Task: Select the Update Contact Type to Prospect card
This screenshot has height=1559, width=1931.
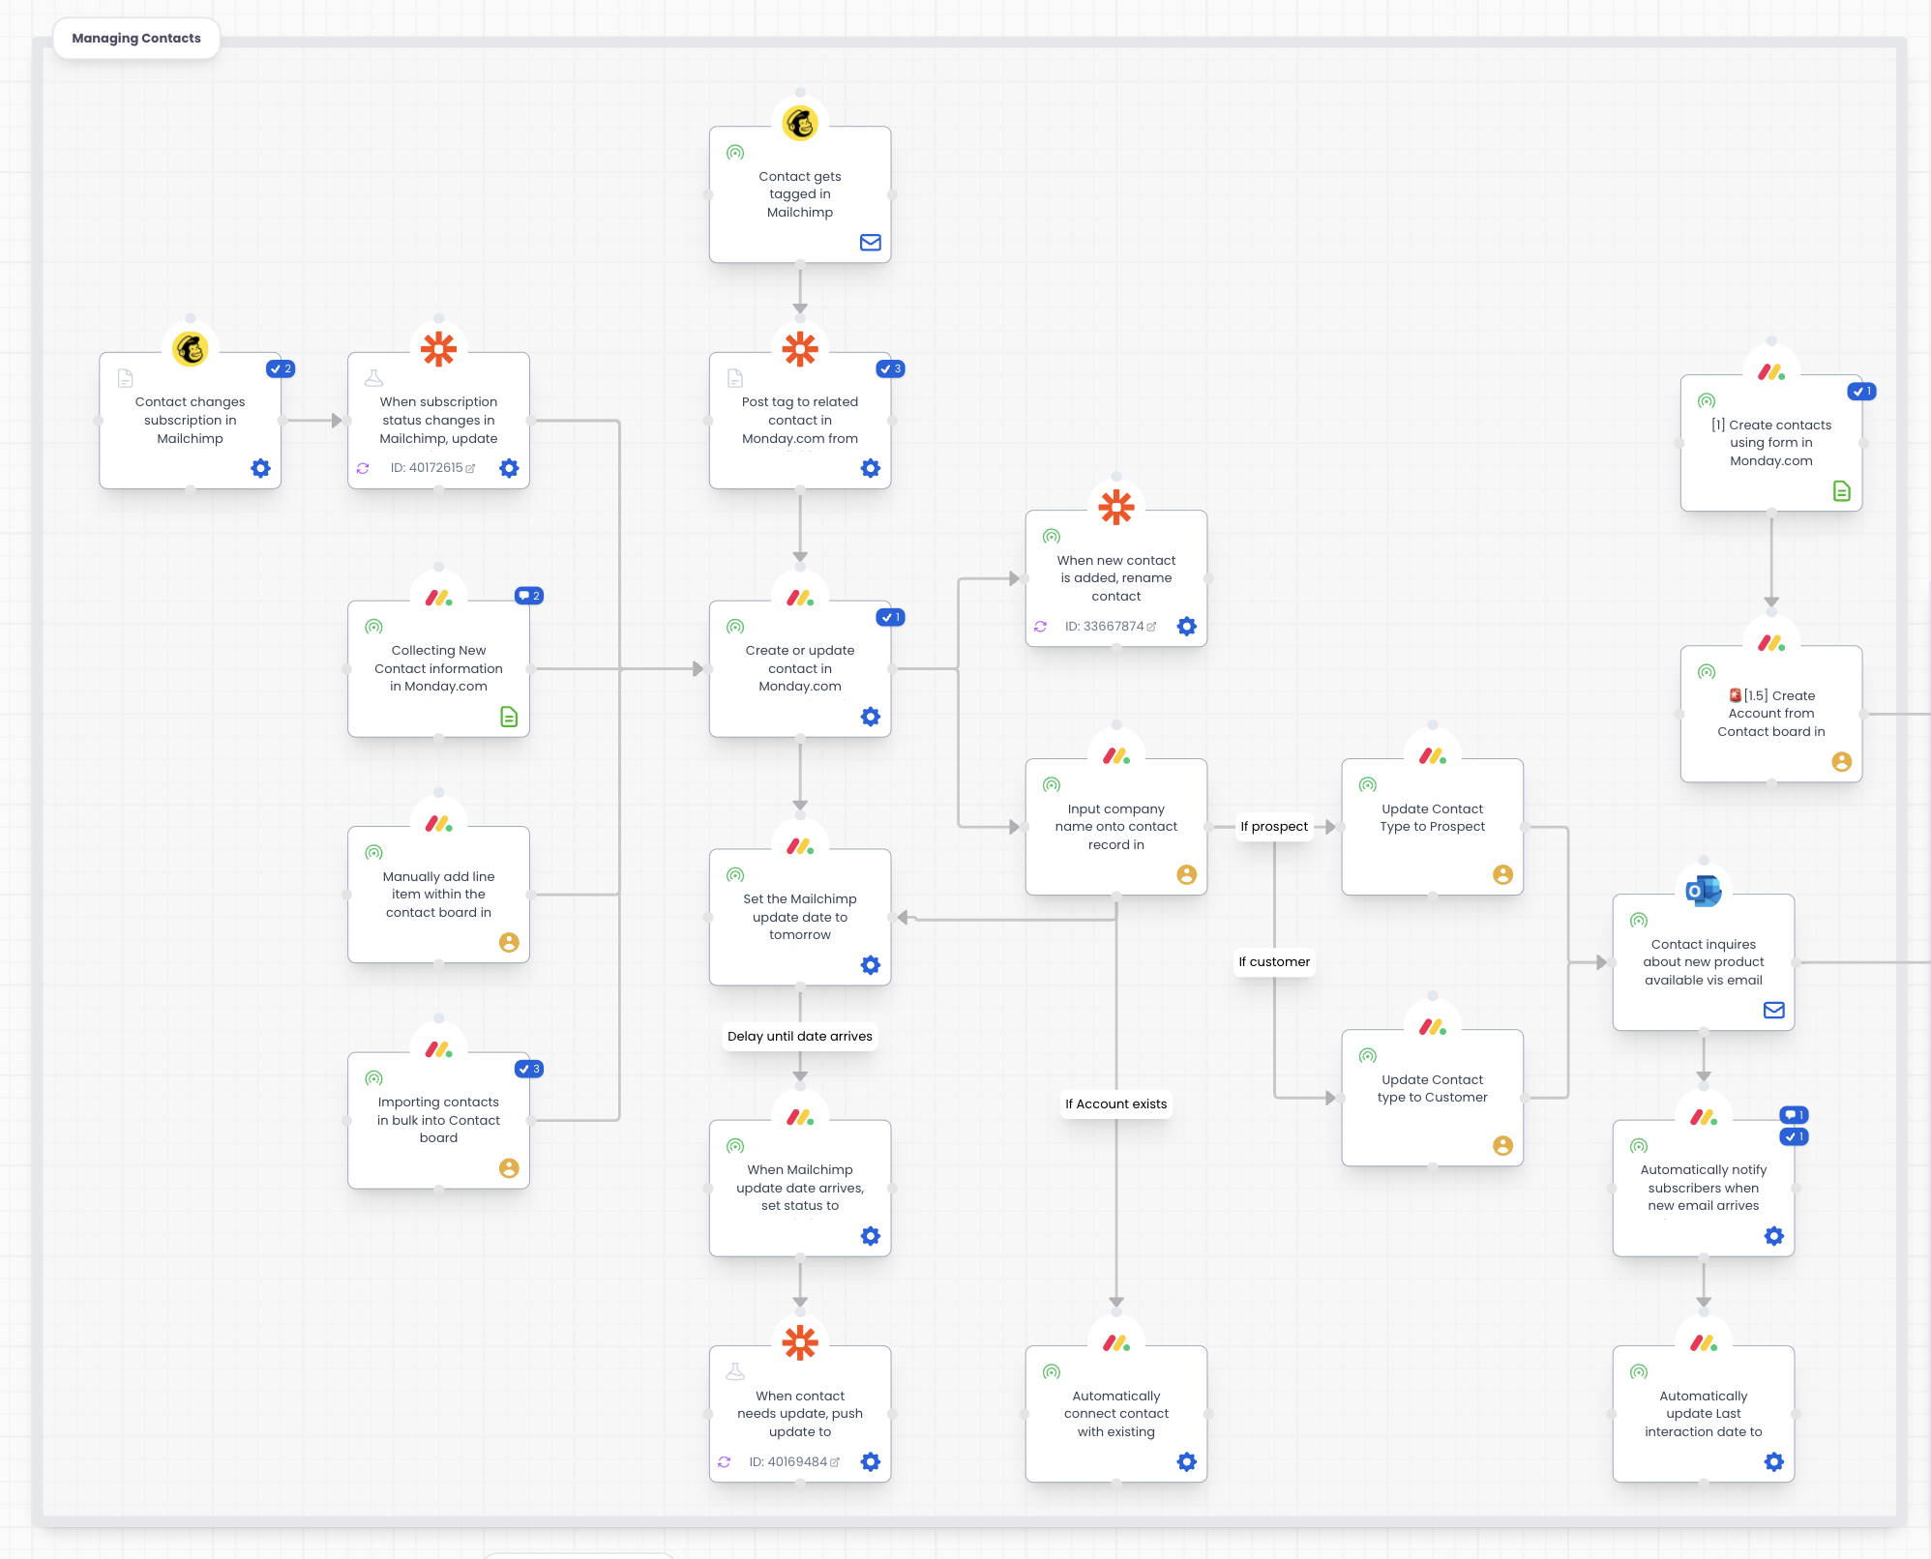Action: (1433, 827)
